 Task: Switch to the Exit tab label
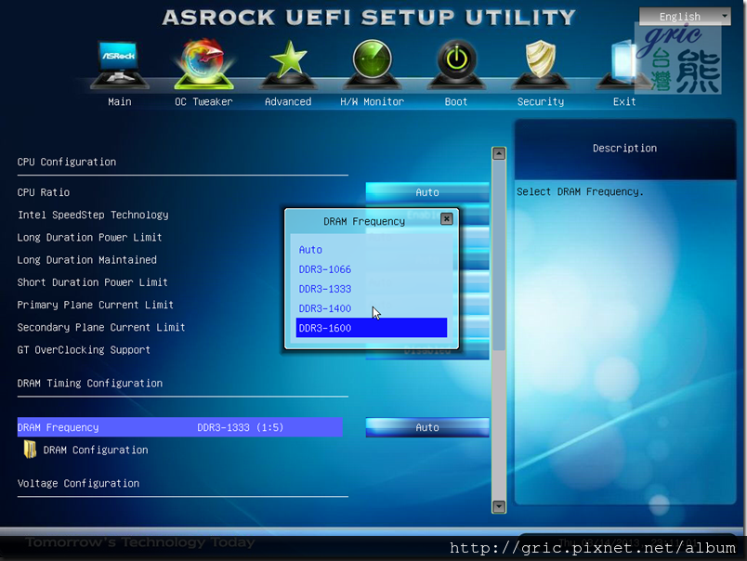624,101
